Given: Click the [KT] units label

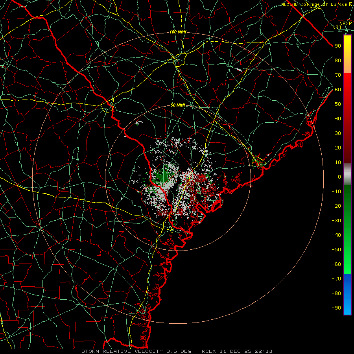Looking at the screenshot, I should (x=336, y=27).
